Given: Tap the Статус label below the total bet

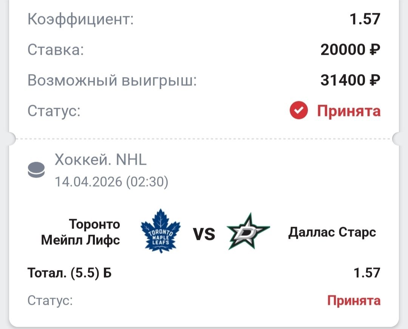Looking at the screenshot, I should point(50,301).
